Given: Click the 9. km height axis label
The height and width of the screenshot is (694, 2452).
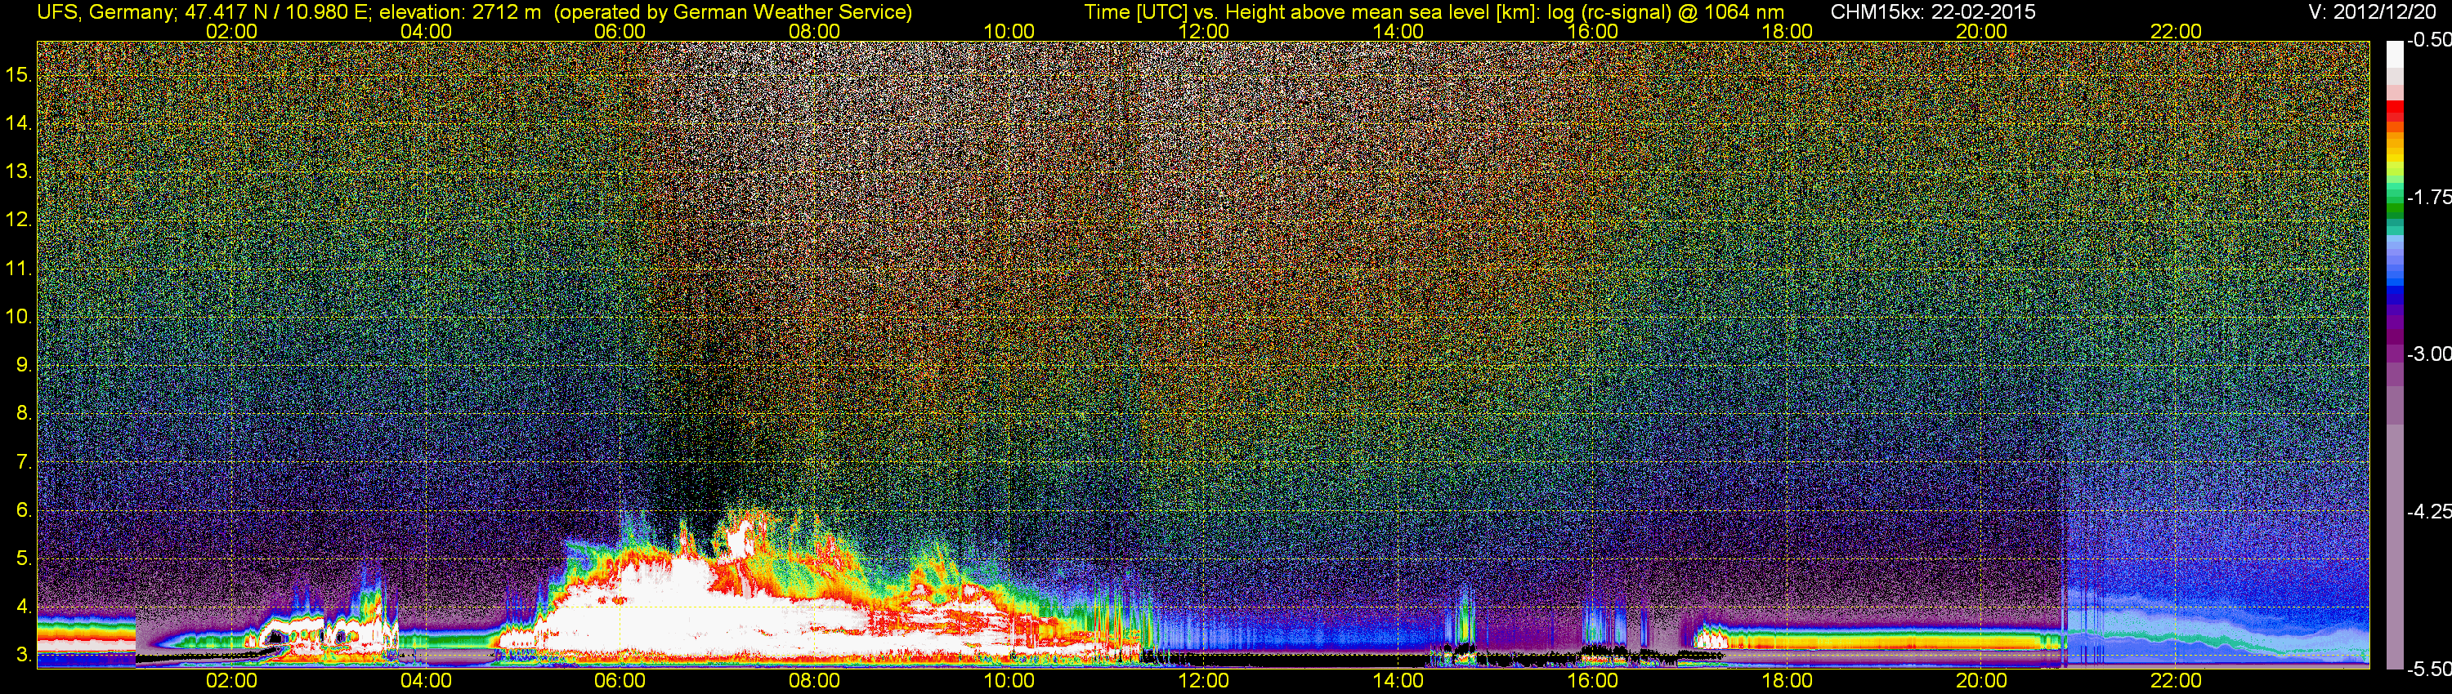Looking at the screenshot, I should tap(24, 365).
